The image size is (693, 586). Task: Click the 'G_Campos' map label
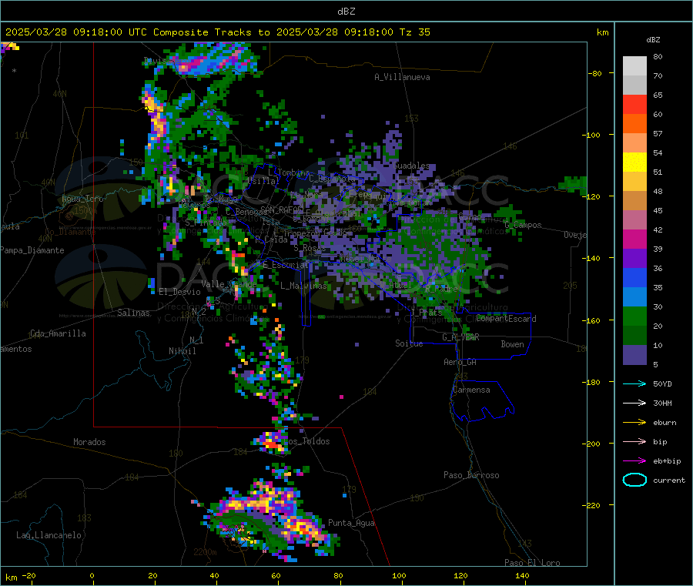(x=523, y=225)
